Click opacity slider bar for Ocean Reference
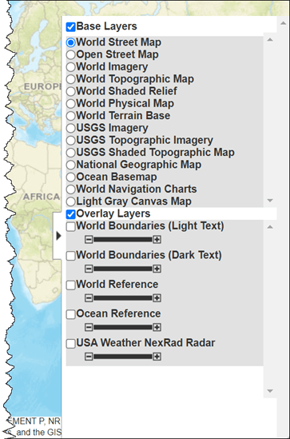This screenshot has height=439, width=290. (x=123, y=327)
